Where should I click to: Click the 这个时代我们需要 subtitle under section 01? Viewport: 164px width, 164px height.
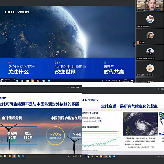point(22,67)
